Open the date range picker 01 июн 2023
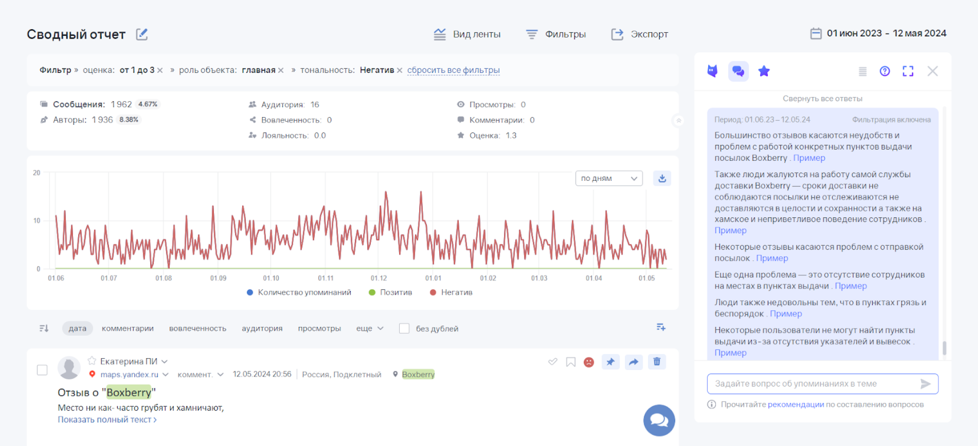 [886, 33]
